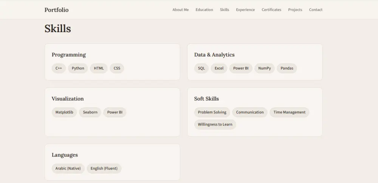Select Skills in the top navigation

pos(225,10)
